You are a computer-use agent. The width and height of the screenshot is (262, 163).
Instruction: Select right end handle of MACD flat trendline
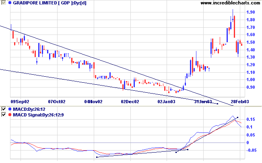[188, 149]
